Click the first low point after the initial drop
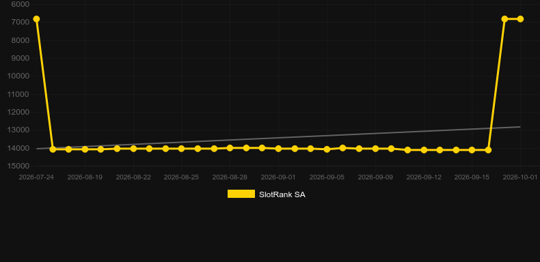This screenshot has height=262, width=540. point(53,149)
